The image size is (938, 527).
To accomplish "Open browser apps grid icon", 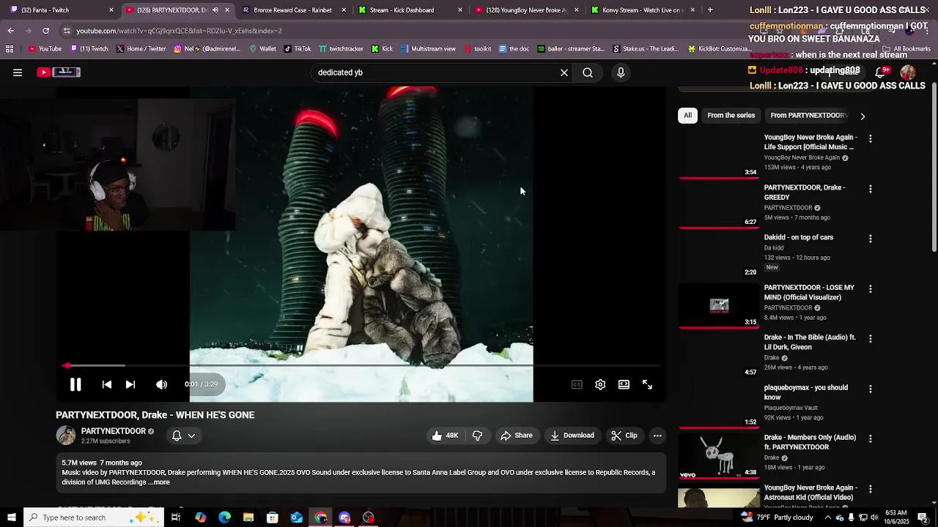I will 10,49.
